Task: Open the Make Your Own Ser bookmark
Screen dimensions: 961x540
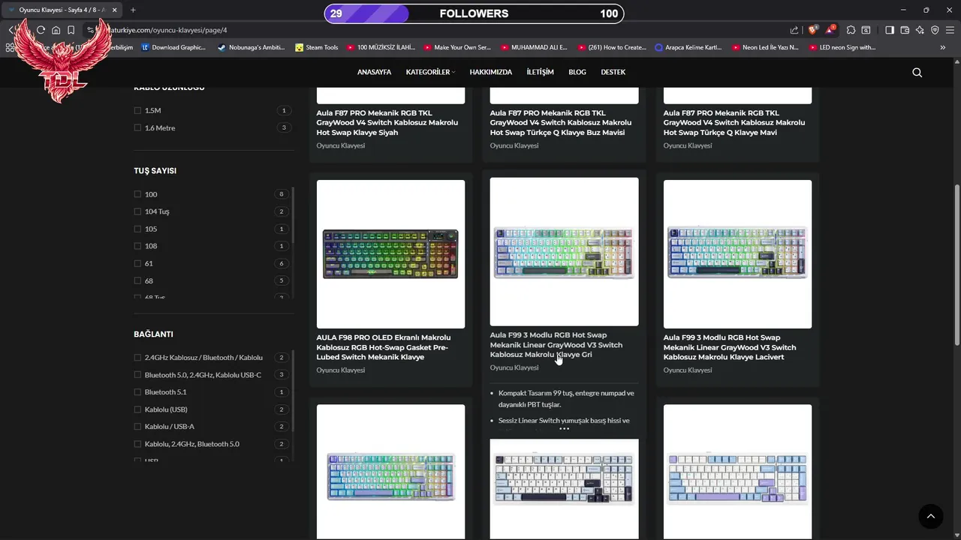Action: click(457, 47)
